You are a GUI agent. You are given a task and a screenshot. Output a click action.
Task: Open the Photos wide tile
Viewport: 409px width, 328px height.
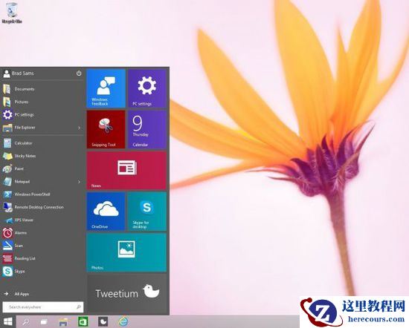pyautogui.click(x=126, y=252)
